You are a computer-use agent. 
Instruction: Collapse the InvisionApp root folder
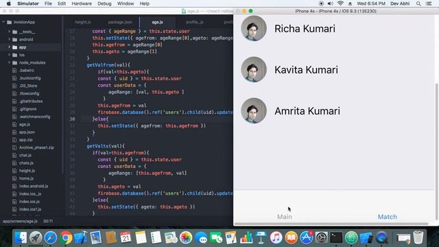coord(3,22)
